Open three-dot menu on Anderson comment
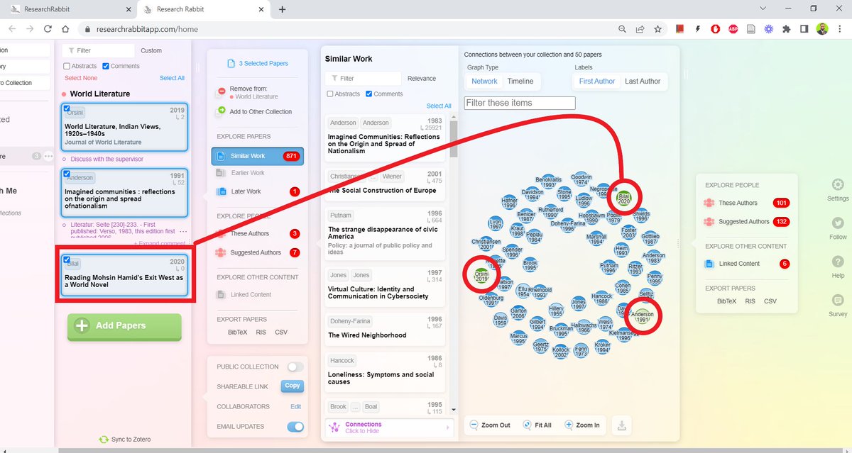The height and width of the screenshot is (453, 852). (183, 232)
